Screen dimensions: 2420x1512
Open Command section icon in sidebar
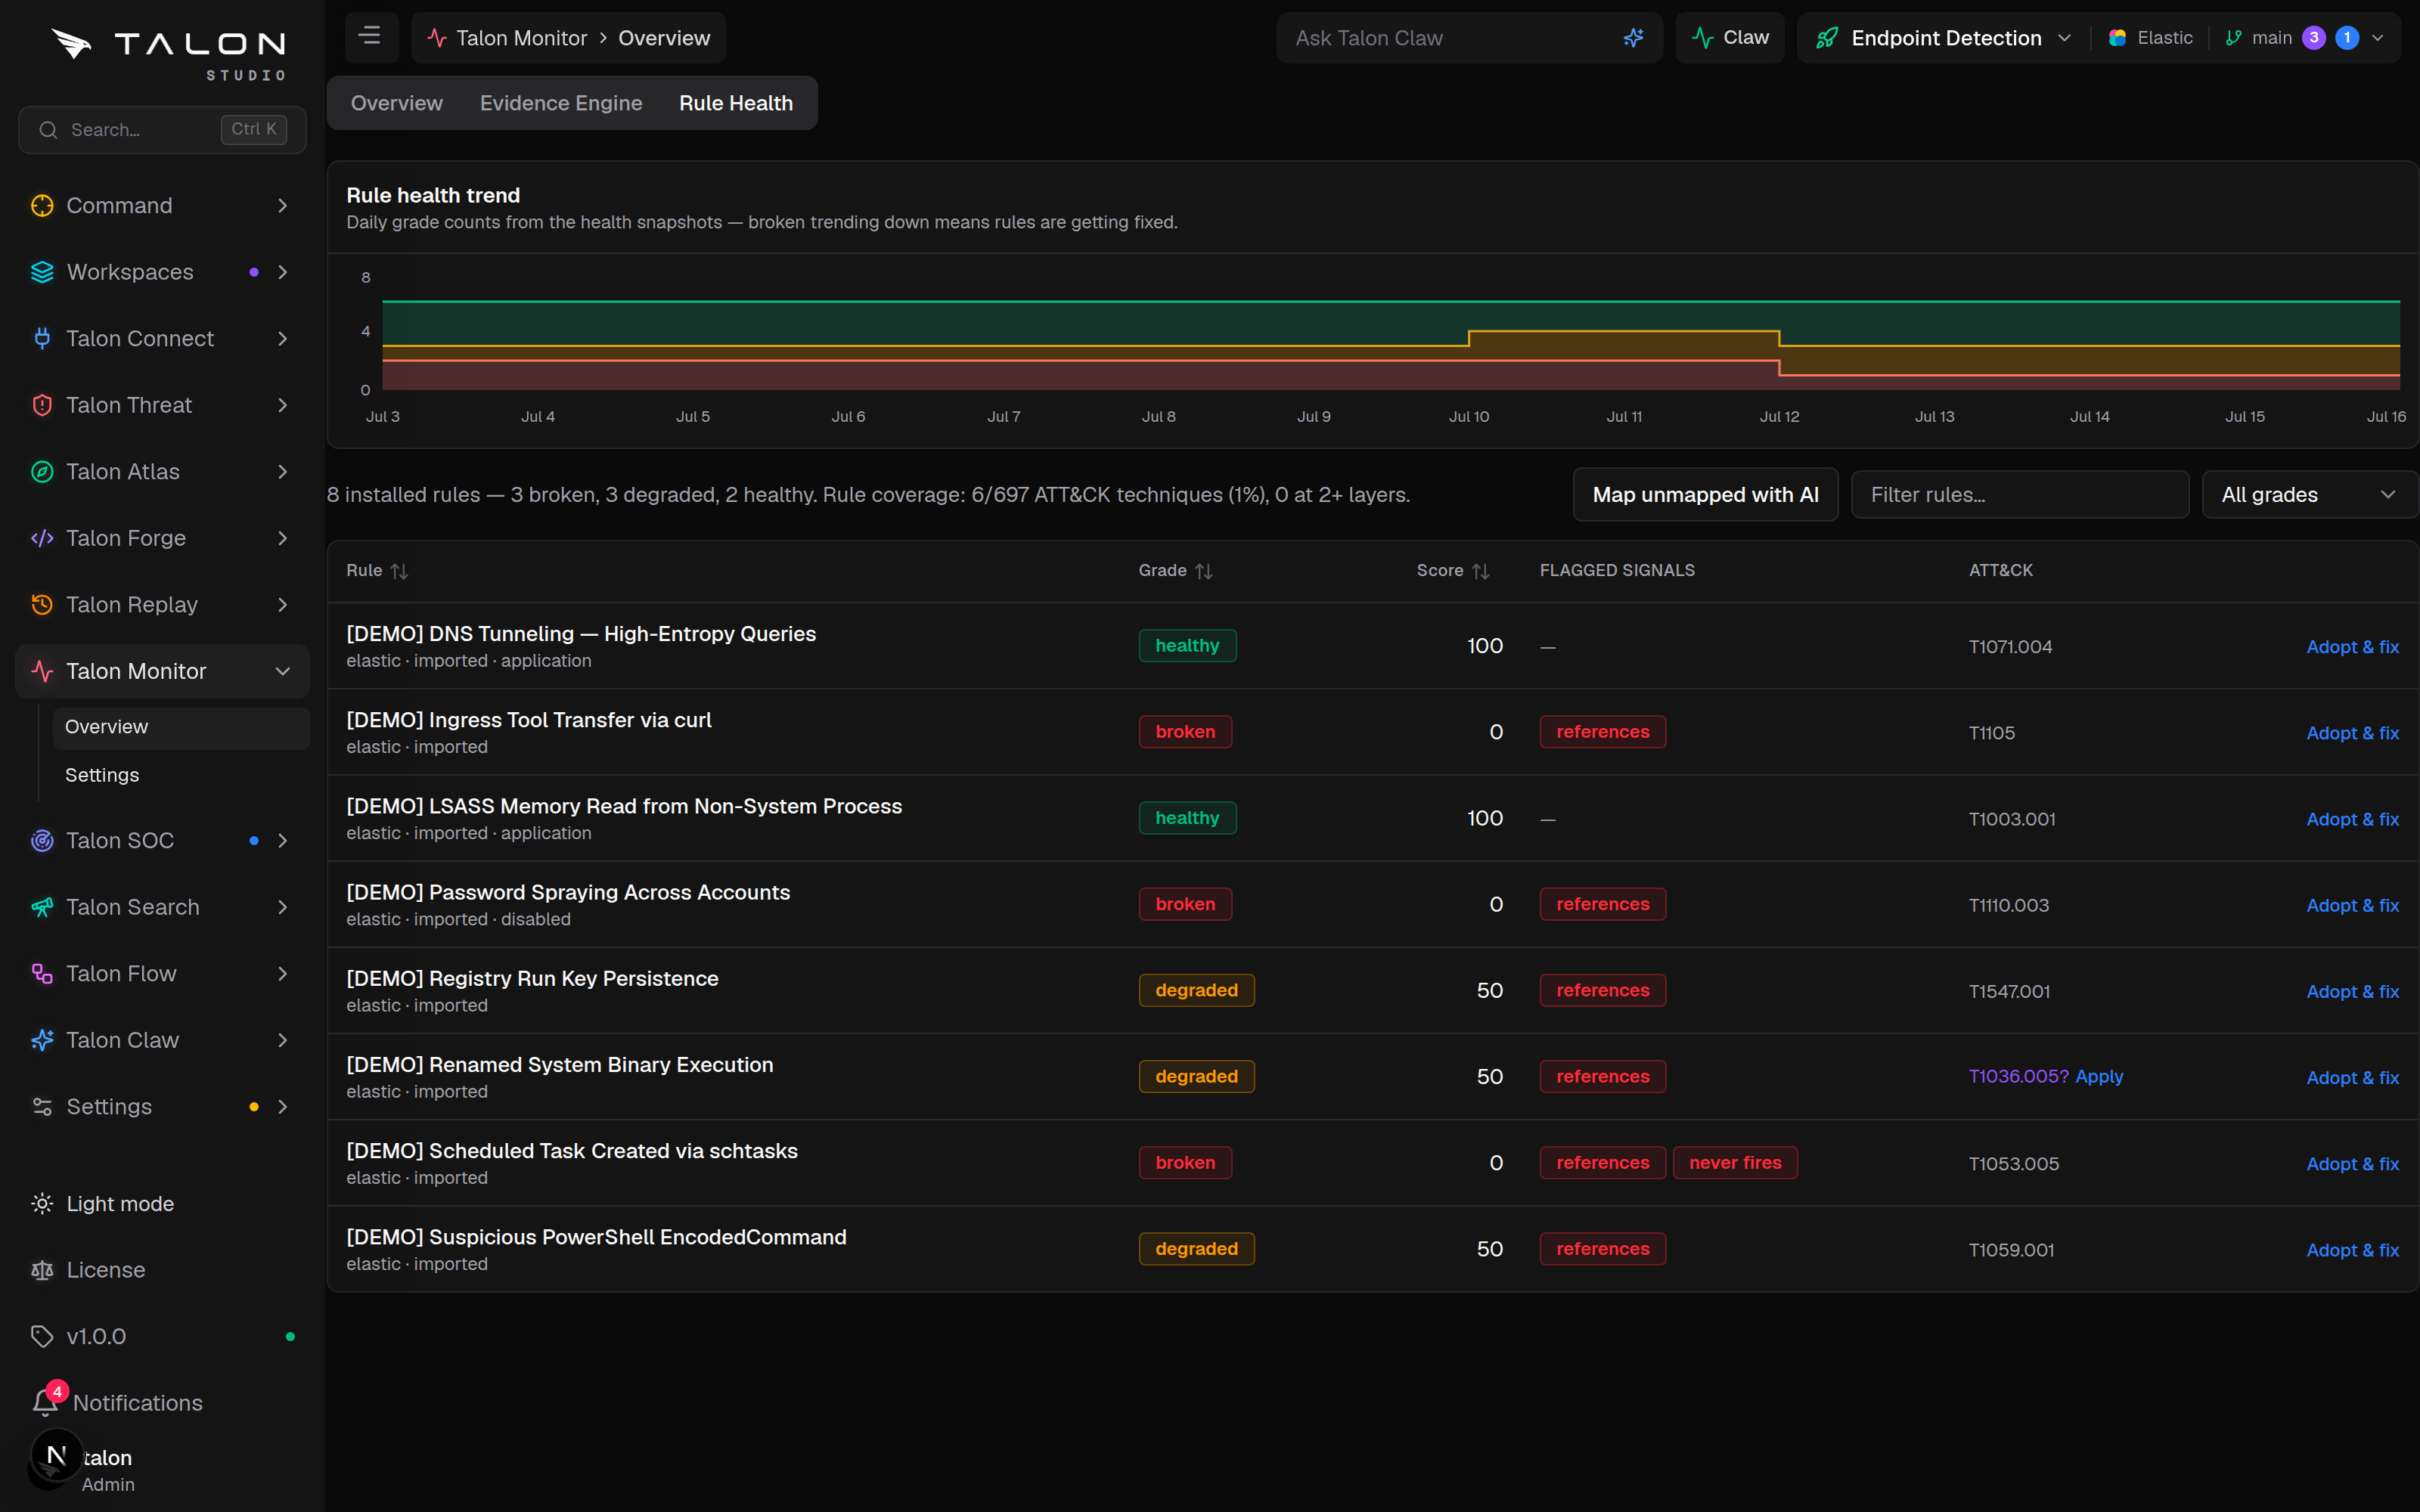click(x=42, y=205)
